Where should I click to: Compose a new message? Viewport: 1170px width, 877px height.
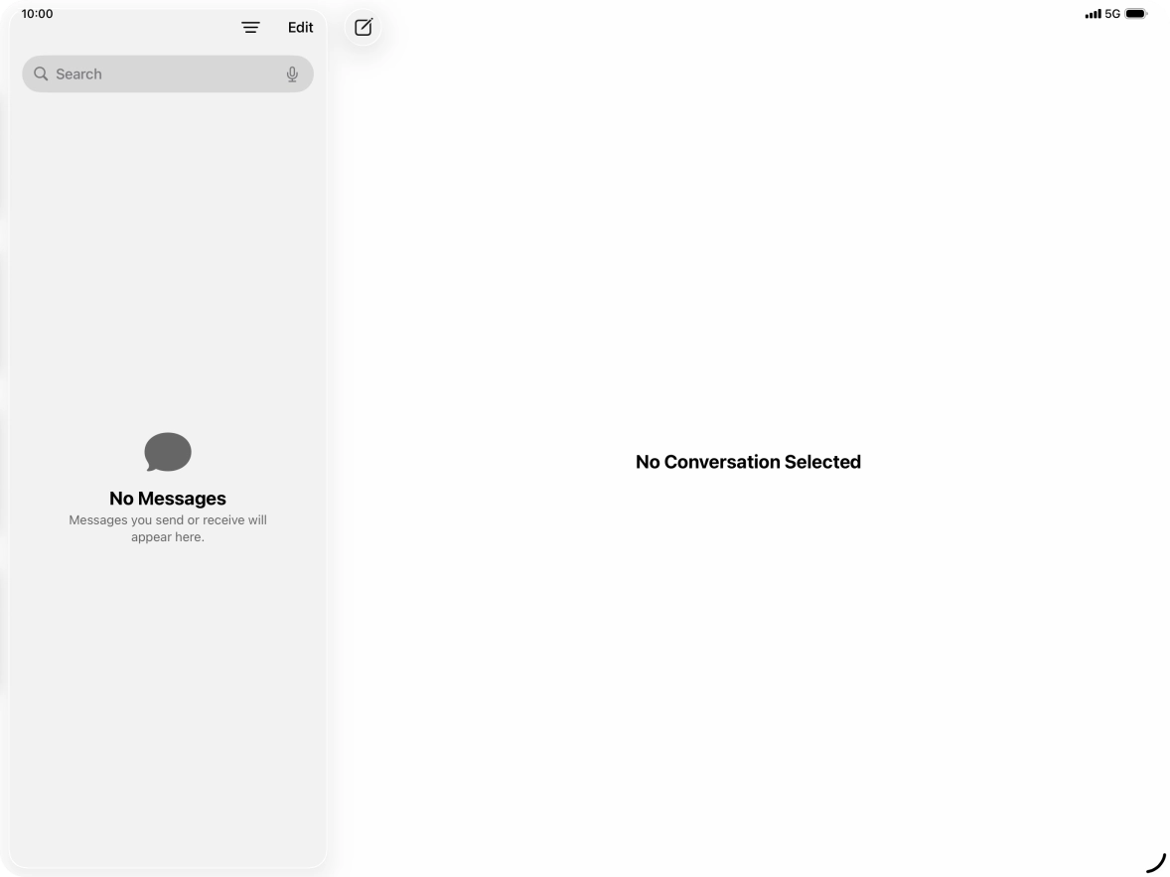(x=364, y=28)
